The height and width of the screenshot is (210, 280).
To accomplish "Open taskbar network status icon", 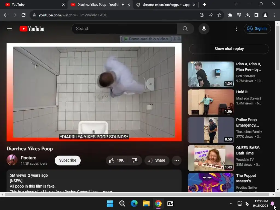I will 240,203.
